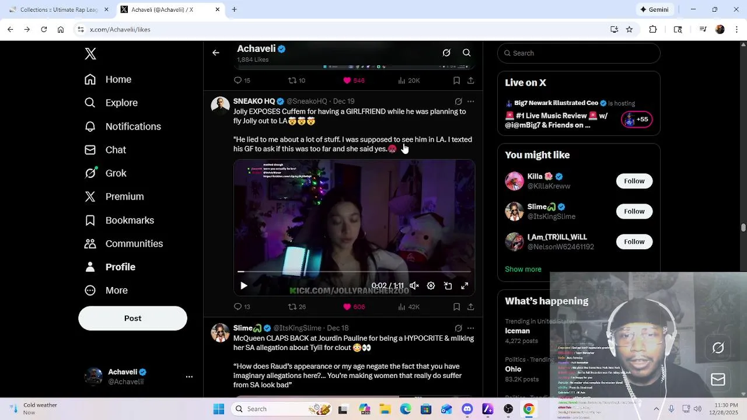Search posts icon in profile header
The height and width of the screenshot is (420, 747).
pos(467,53)
